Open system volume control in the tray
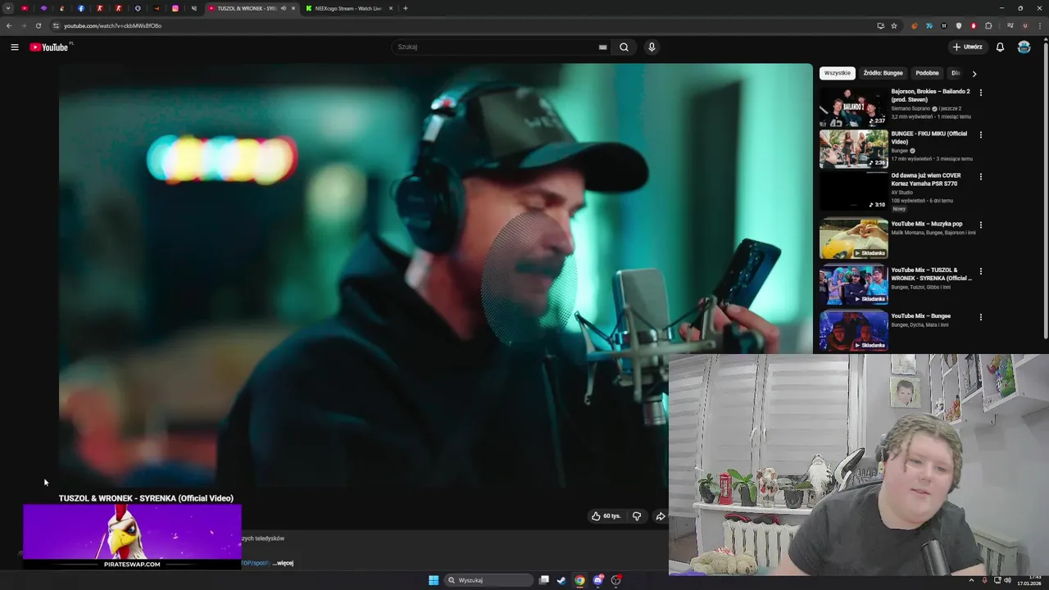Viewport: 1049px width, 590px height. [x=1007, y=580]
